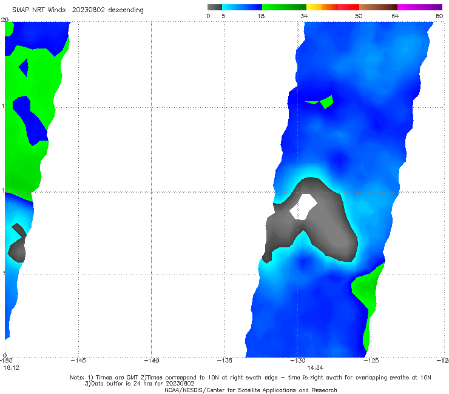Click the gray 0-5 segment of the color bar
The width and height of the screenshot is (449, 394).
(215, 7)
